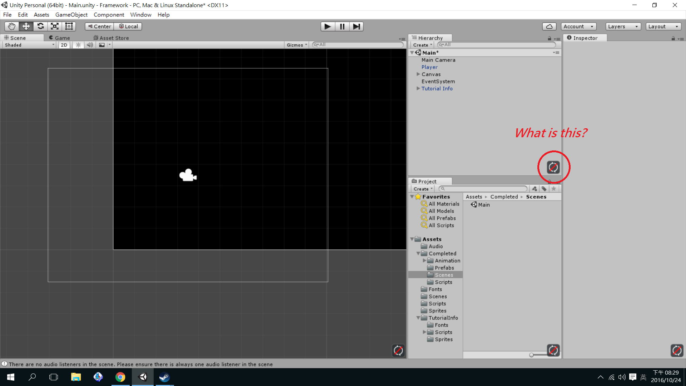686x386 pixels.
Task: Select the Main scene asset
Action: click(480, 205)
